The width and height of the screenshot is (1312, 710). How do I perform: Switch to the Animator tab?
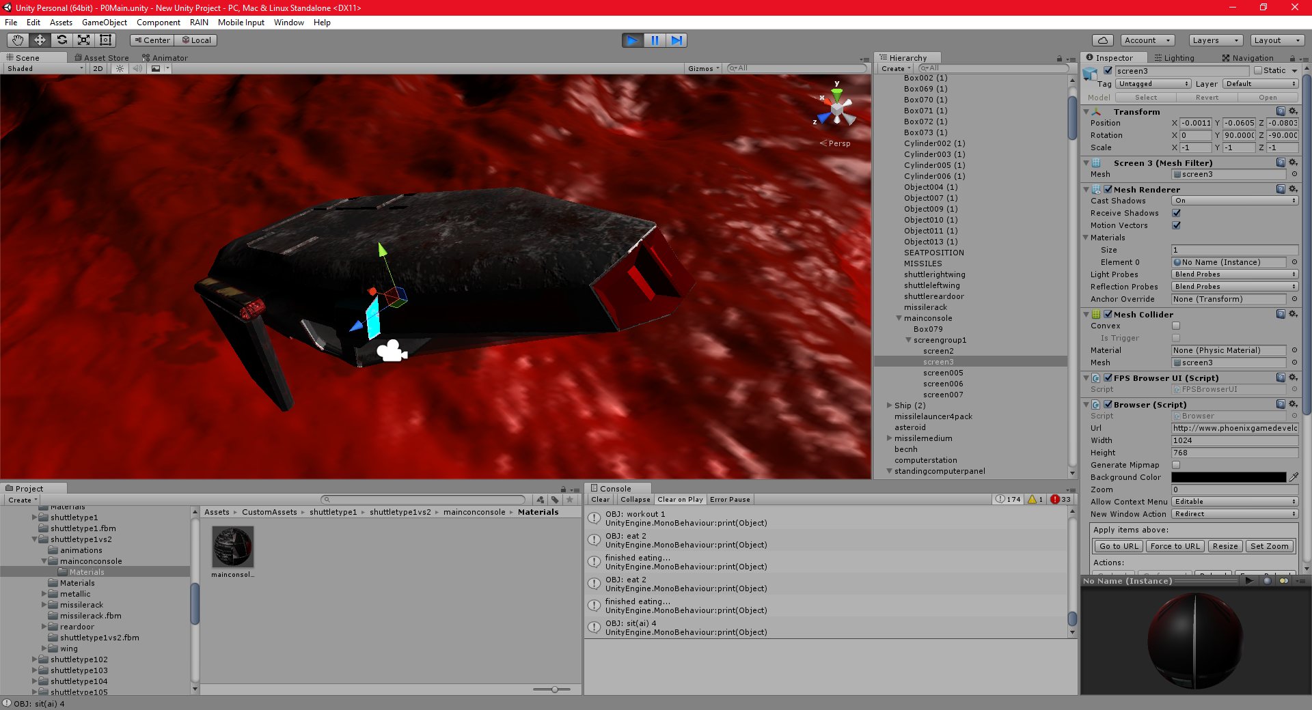pos(165,58)
